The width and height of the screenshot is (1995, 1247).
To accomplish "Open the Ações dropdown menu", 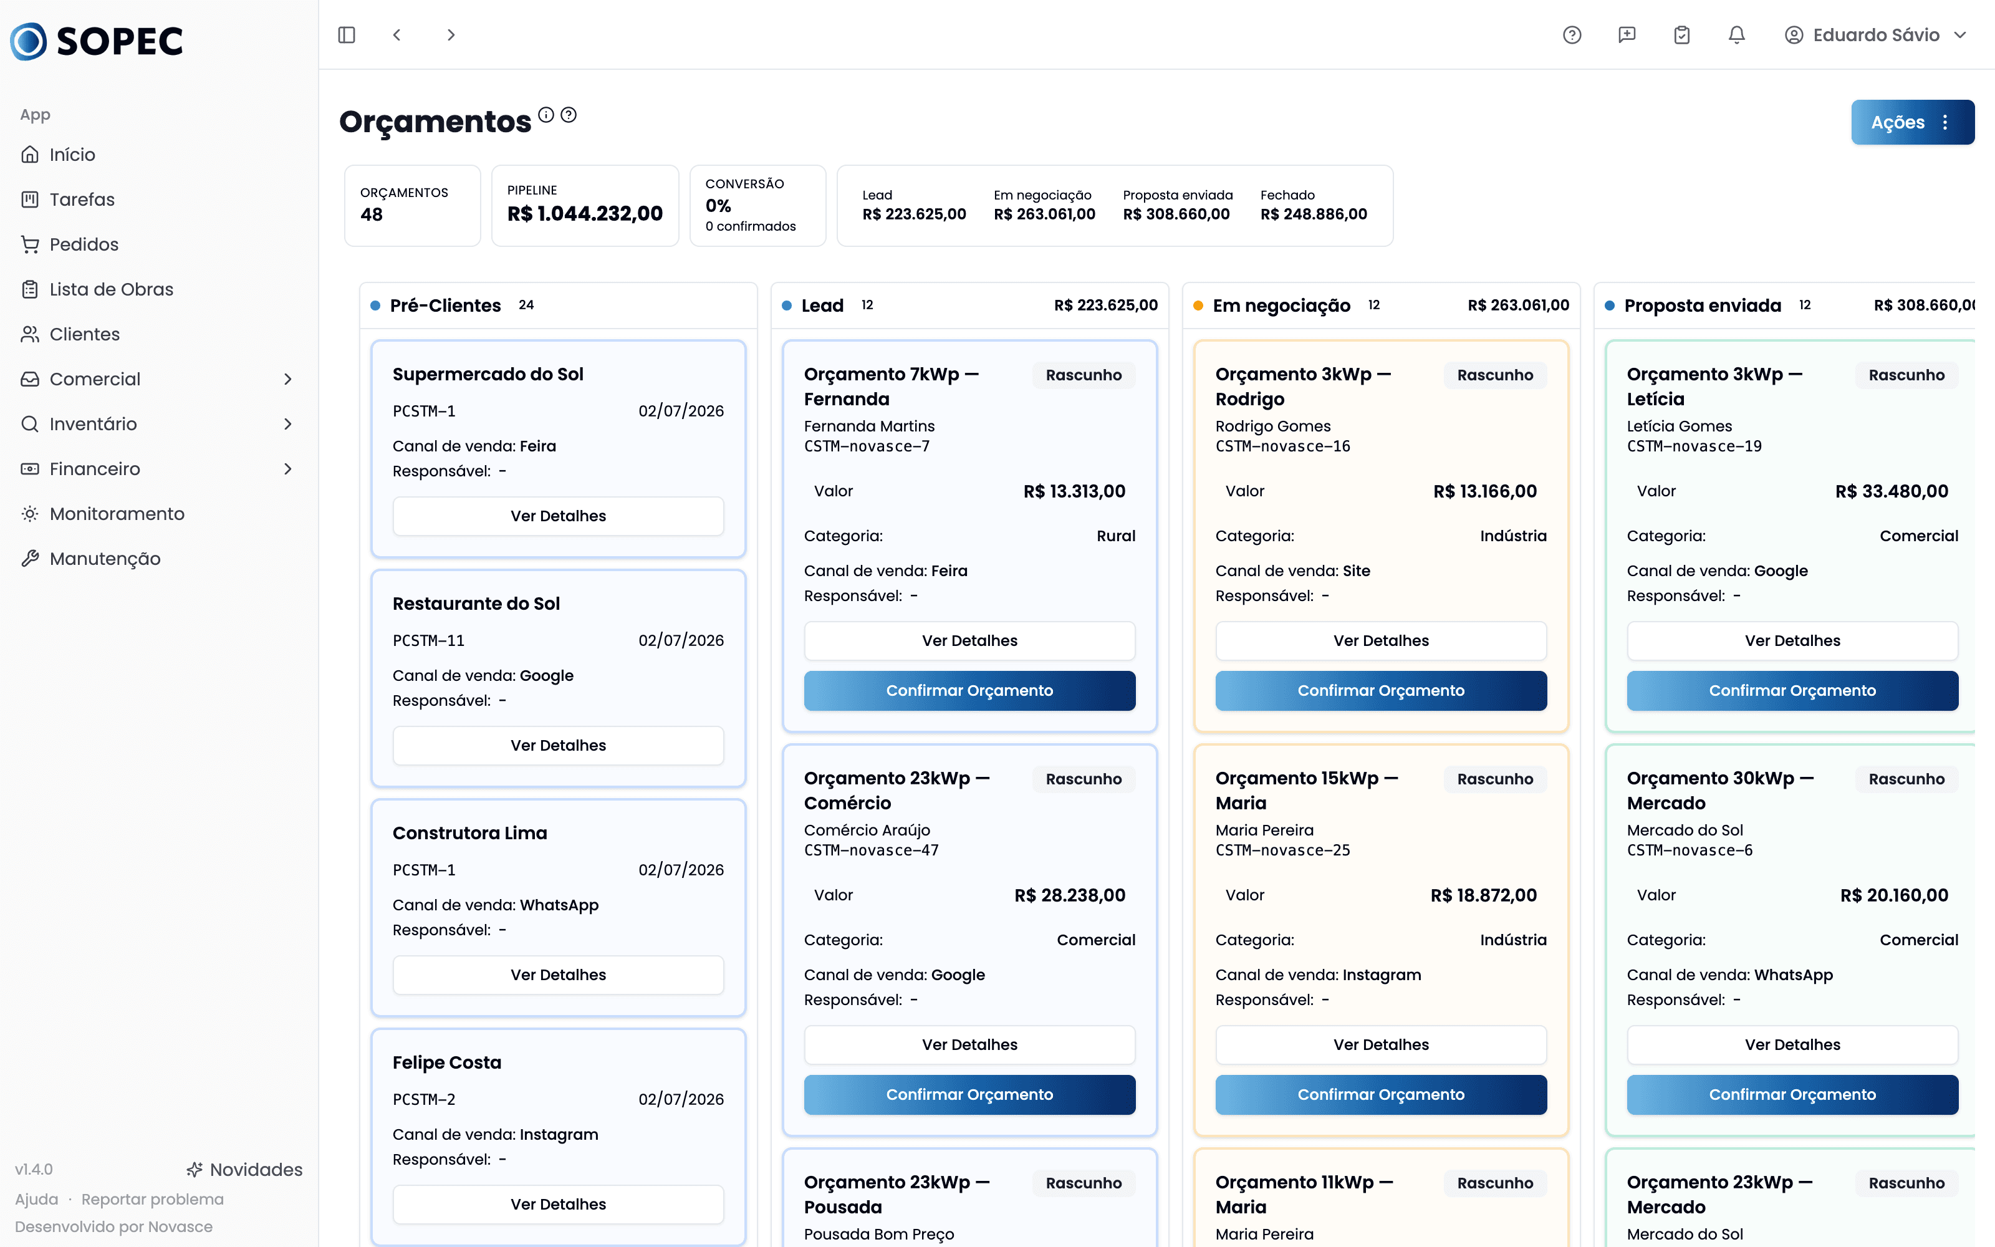I will coord(1913,122).
